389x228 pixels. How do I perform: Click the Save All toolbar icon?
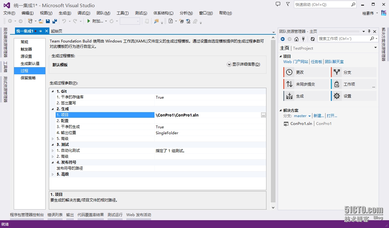[x=55, y=21]
